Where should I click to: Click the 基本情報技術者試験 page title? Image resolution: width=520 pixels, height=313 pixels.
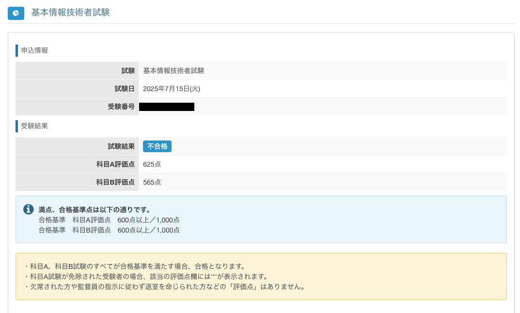[x=70, y=13]
